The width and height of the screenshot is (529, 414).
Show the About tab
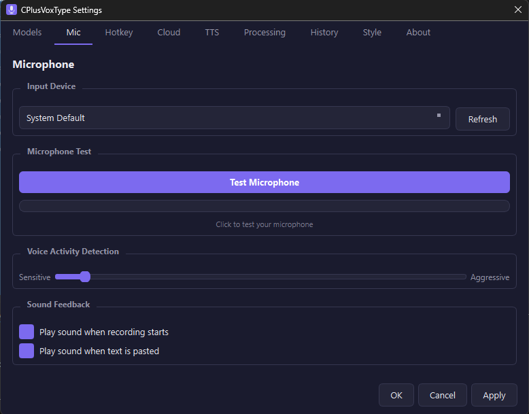418,33
